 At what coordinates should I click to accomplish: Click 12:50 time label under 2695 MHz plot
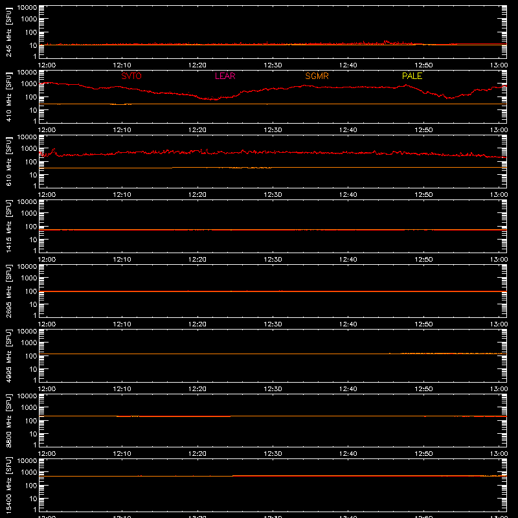coord(423,324)
